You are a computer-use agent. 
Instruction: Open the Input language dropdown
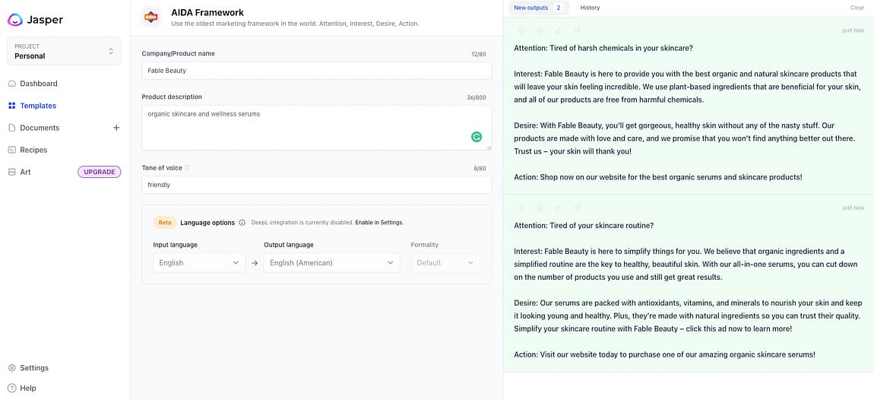click(x=198, y=262)
